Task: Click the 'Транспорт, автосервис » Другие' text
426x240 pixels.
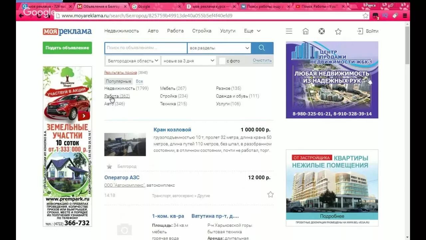Action: [x=181, y=196]
